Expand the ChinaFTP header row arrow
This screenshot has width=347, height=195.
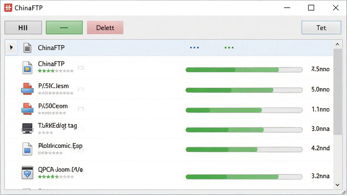[x=11, y=47]
